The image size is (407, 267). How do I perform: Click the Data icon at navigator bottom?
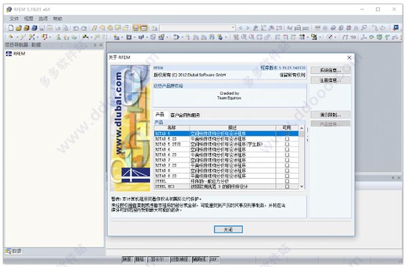[x=9, y=251]
